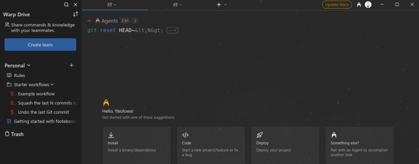This screenshot has height=164, width=419.
Task: Click the Ctrl key shortcut badge
Action: pos(125,21)
